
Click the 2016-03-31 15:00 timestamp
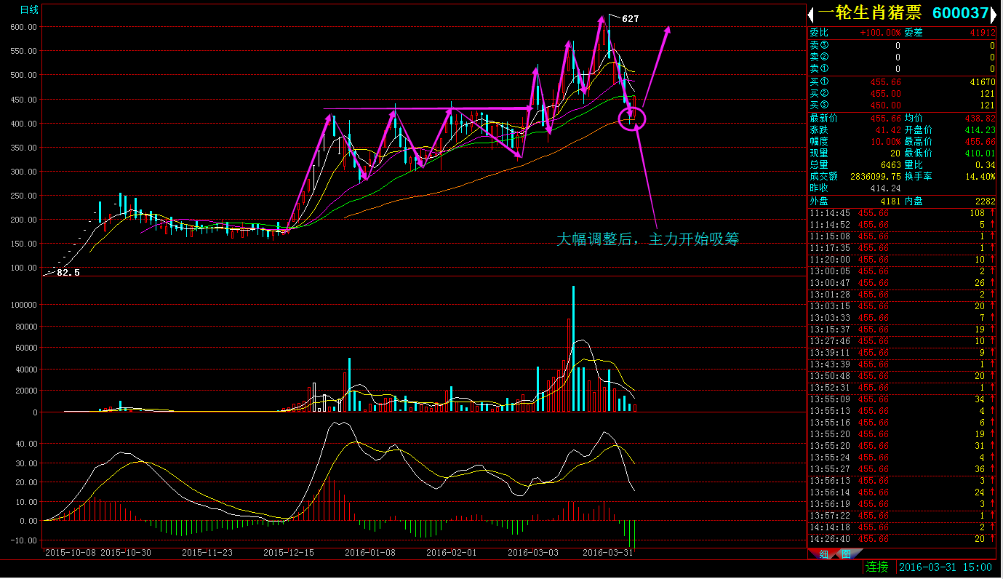coord(946,567)
